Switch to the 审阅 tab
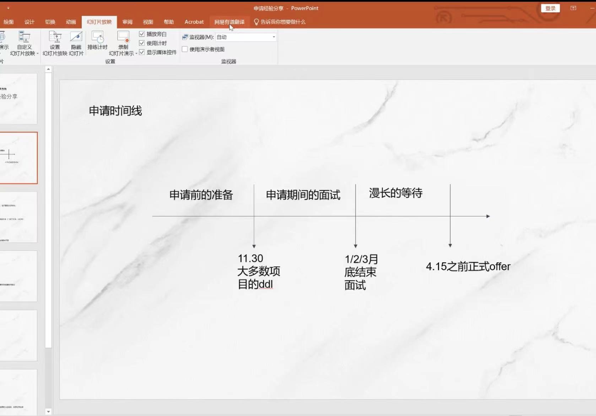 [127, 22]
